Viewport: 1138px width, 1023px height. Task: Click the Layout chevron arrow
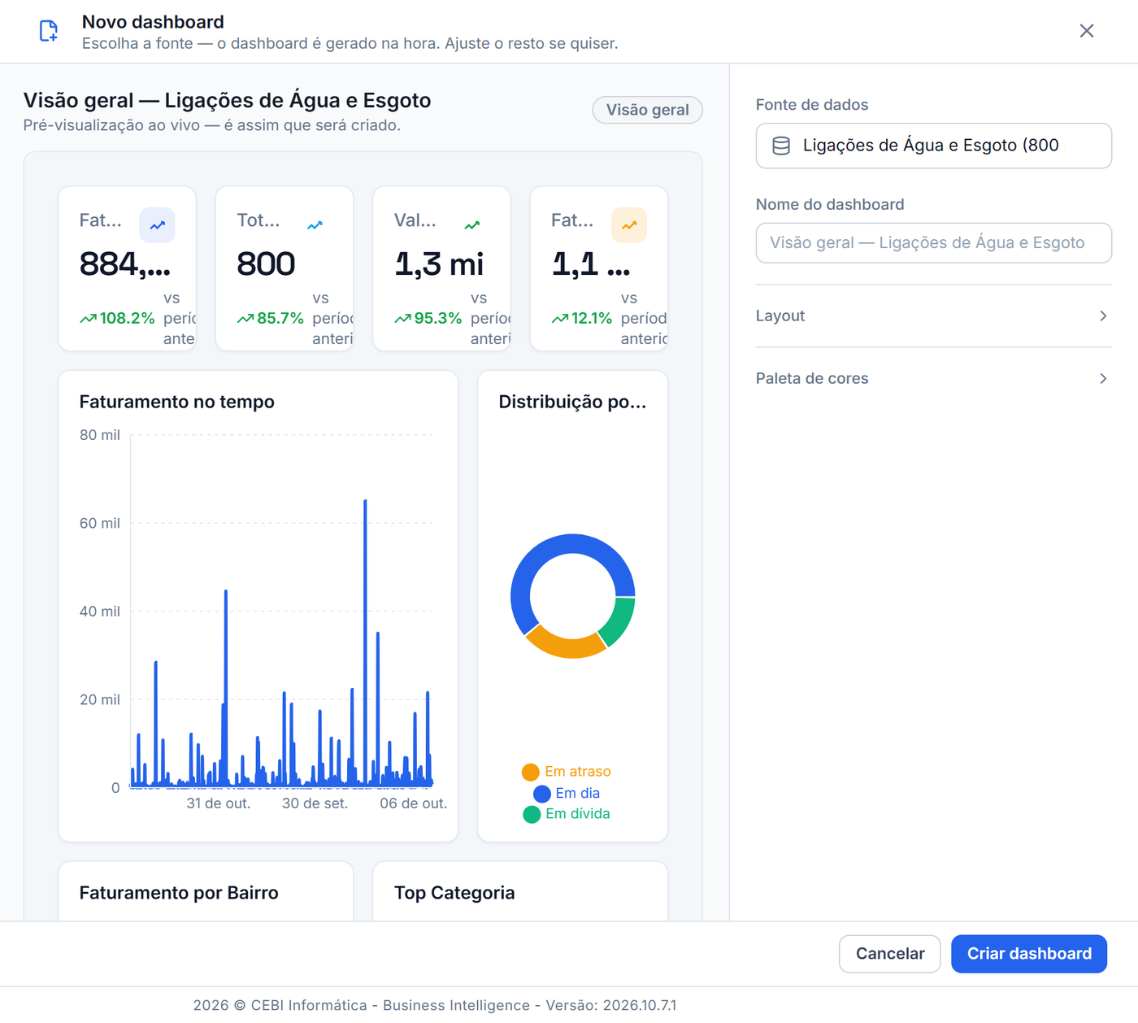coord(1103,316)
